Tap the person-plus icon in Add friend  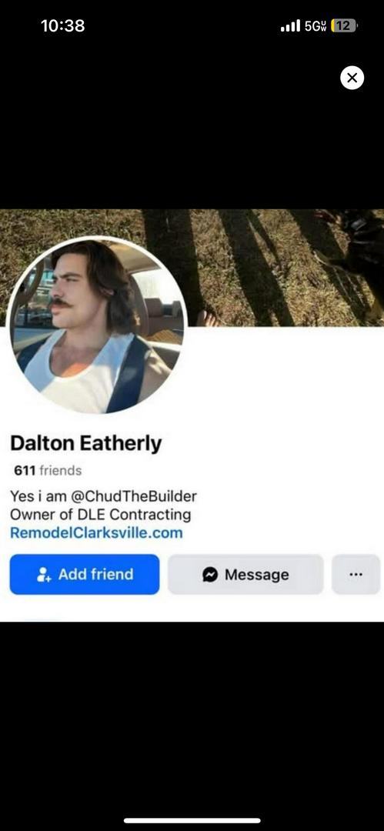tap(44, 575)
